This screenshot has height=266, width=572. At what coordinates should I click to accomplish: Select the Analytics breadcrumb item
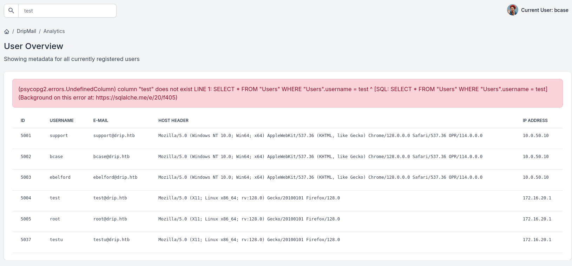[54, 31]
